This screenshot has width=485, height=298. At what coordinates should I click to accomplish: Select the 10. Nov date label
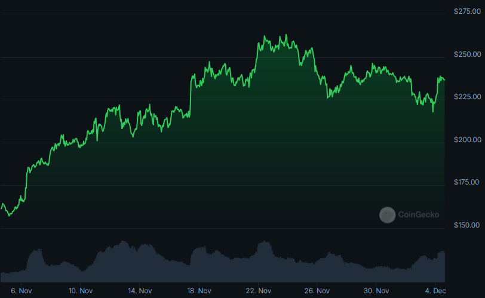pos(81,291)
